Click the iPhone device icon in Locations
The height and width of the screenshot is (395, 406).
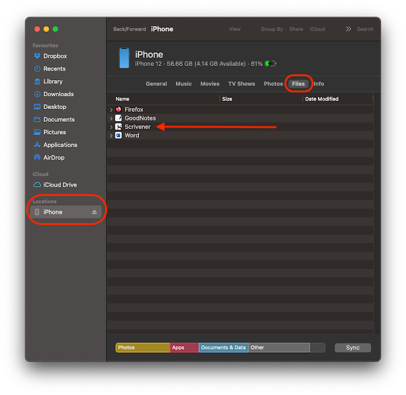click(x=37, y=212)
